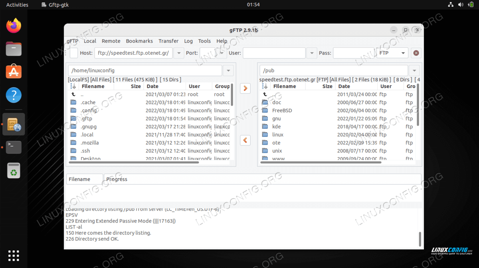Sort local files by Filename column
Screen dimensions: 479x268
tap(96, 86)
